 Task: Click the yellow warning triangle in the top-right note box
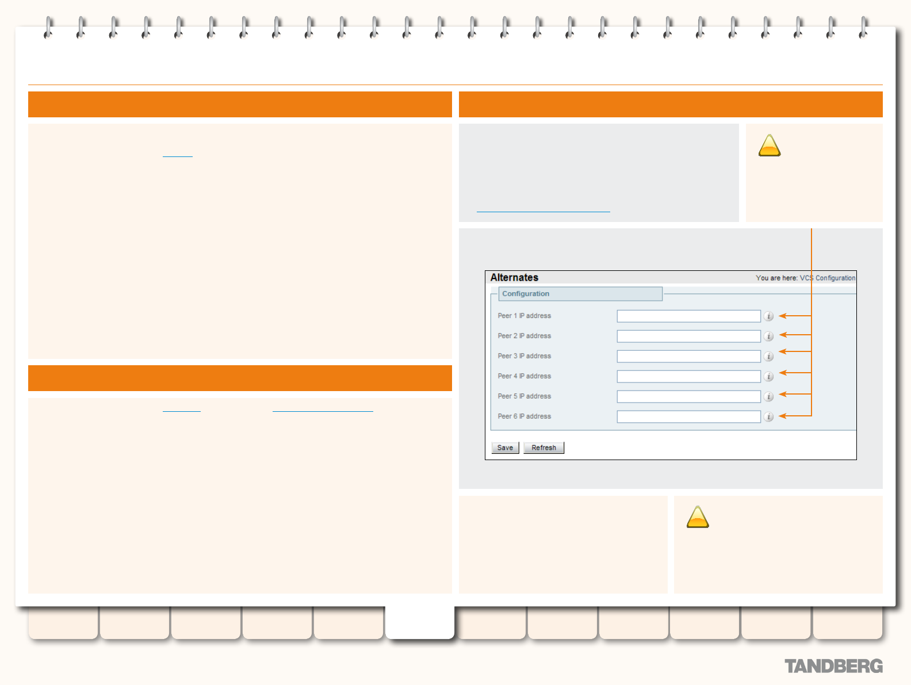pyautogui.click(x=770, y=146)
